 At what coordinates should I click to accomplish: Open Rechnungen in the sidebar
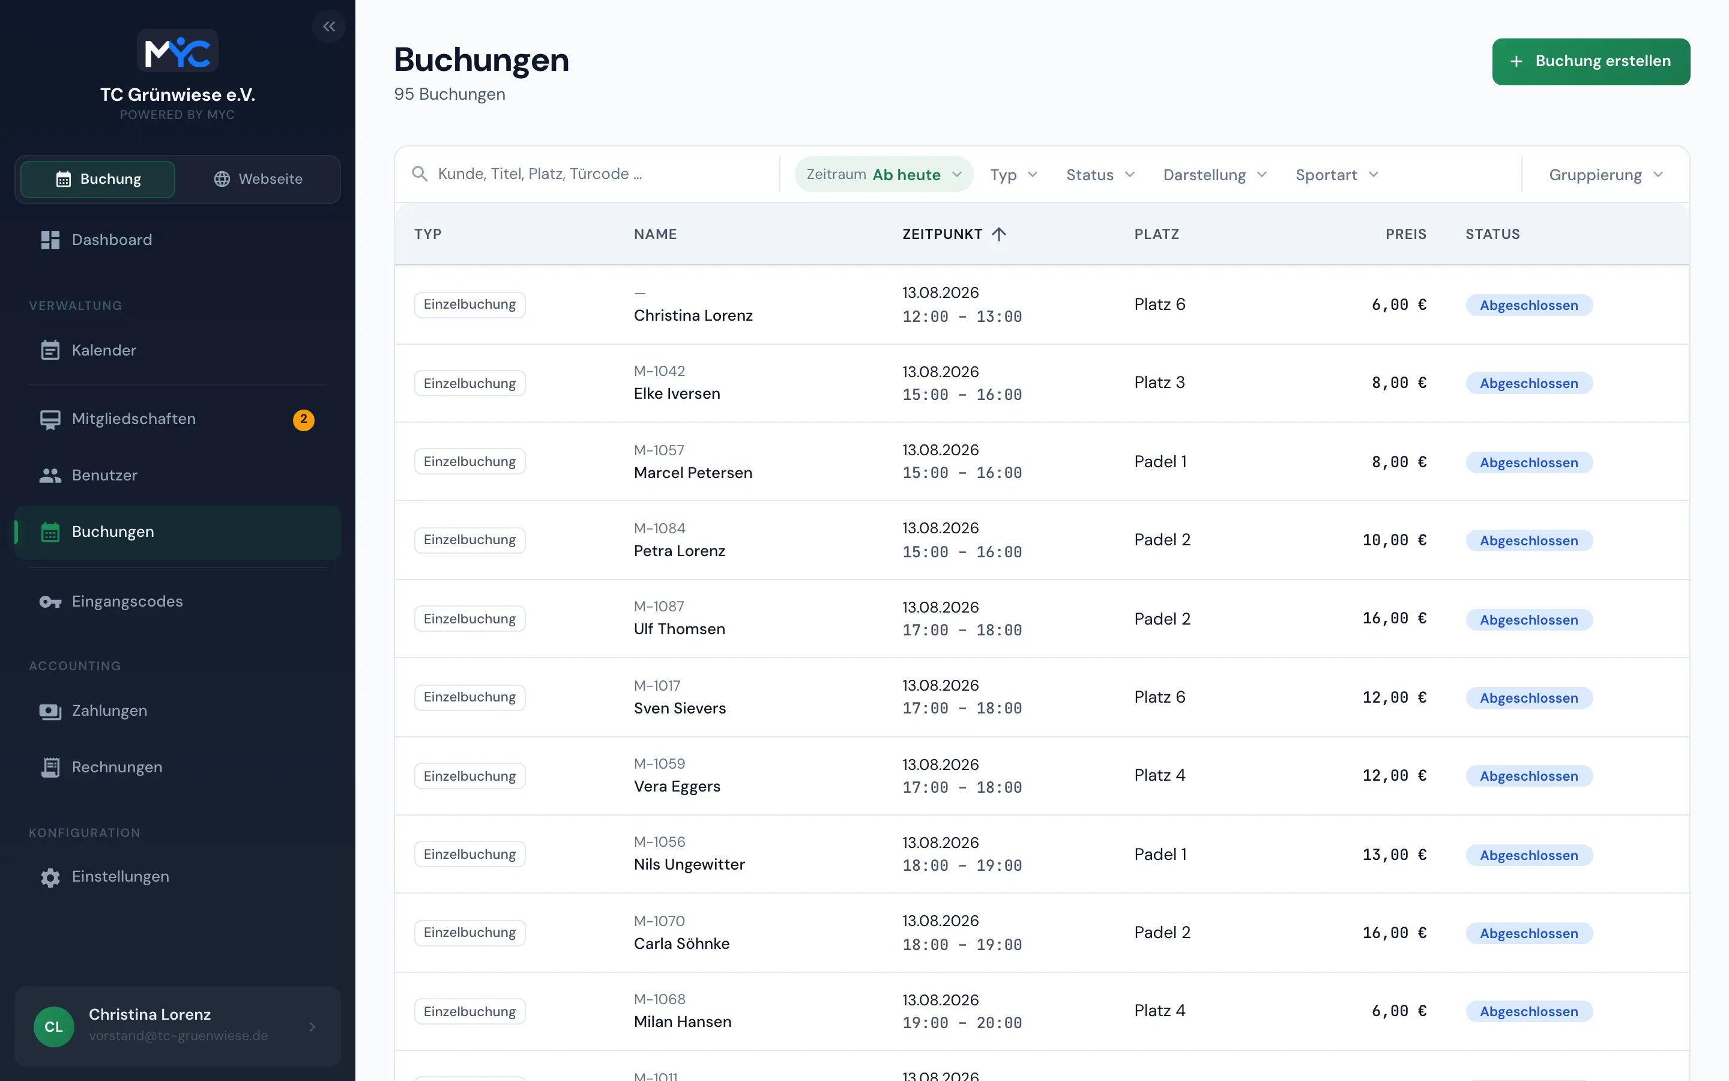pos(177,767)
